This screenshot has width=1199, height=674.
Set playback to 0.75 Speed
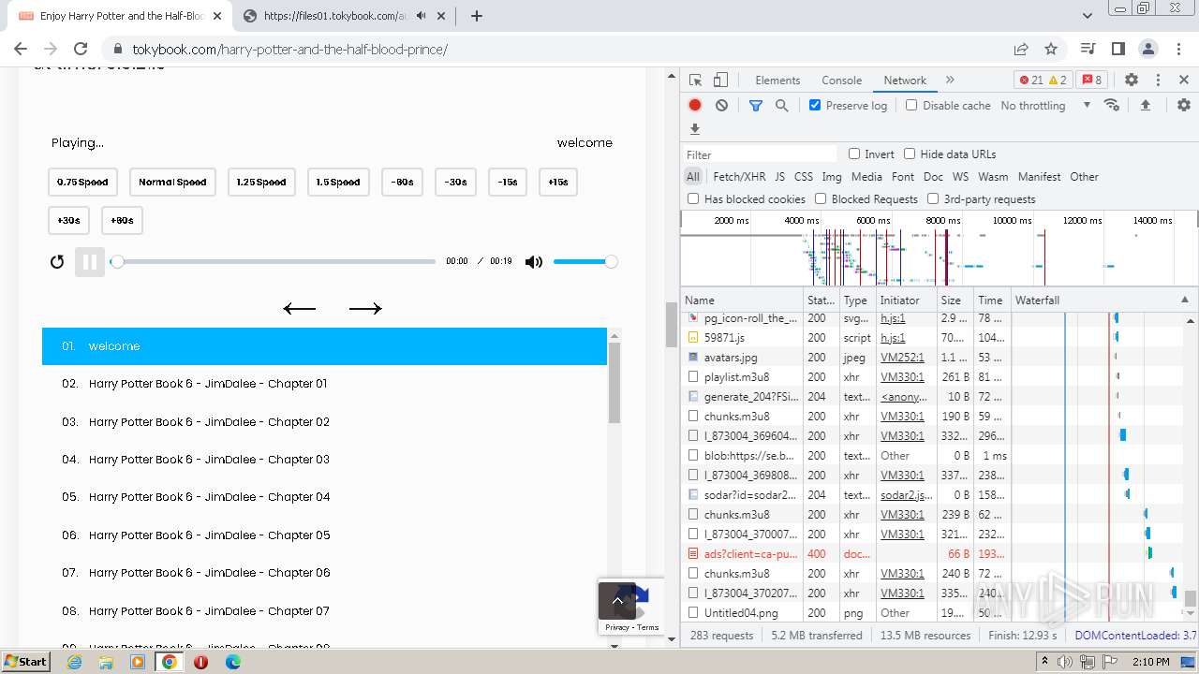click(82, 183)
